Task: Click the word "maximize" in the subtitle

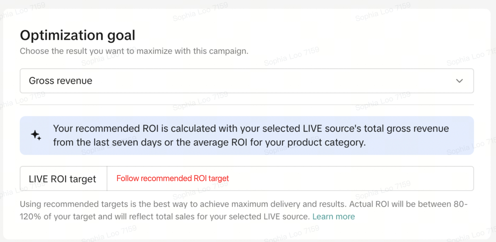Action: tap(154, 51)
